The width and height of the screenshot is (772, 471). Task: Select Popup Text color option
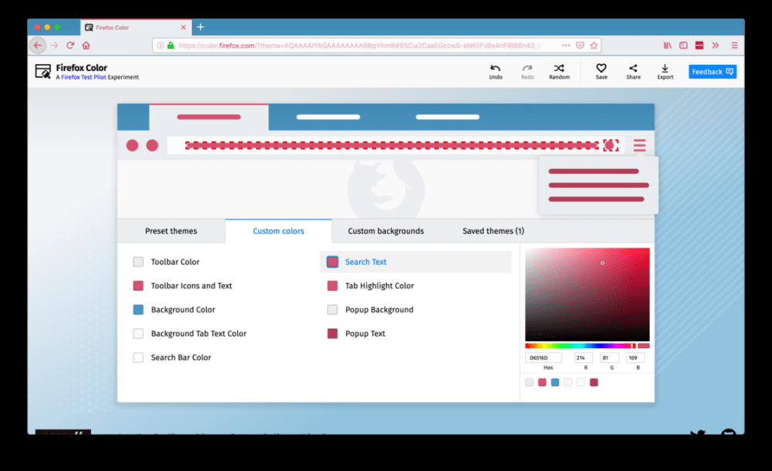[356, 334]
